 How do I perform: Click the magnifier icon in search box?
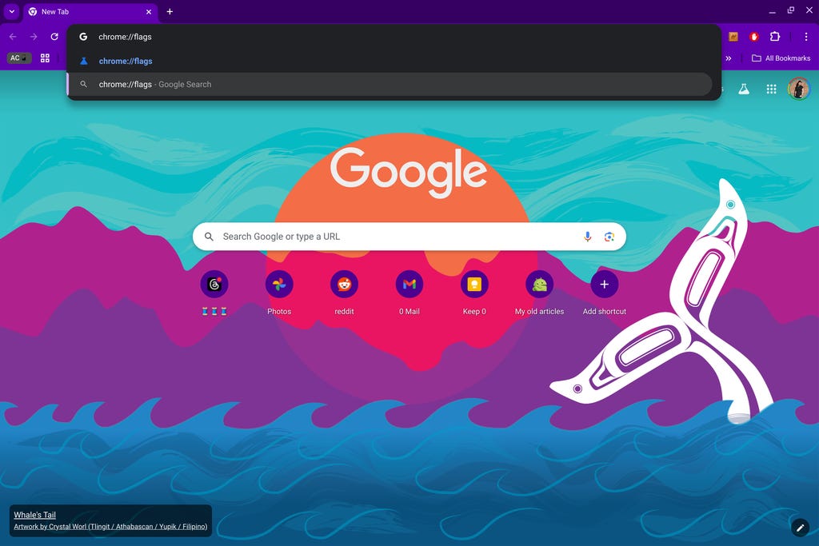coord(209,237)
